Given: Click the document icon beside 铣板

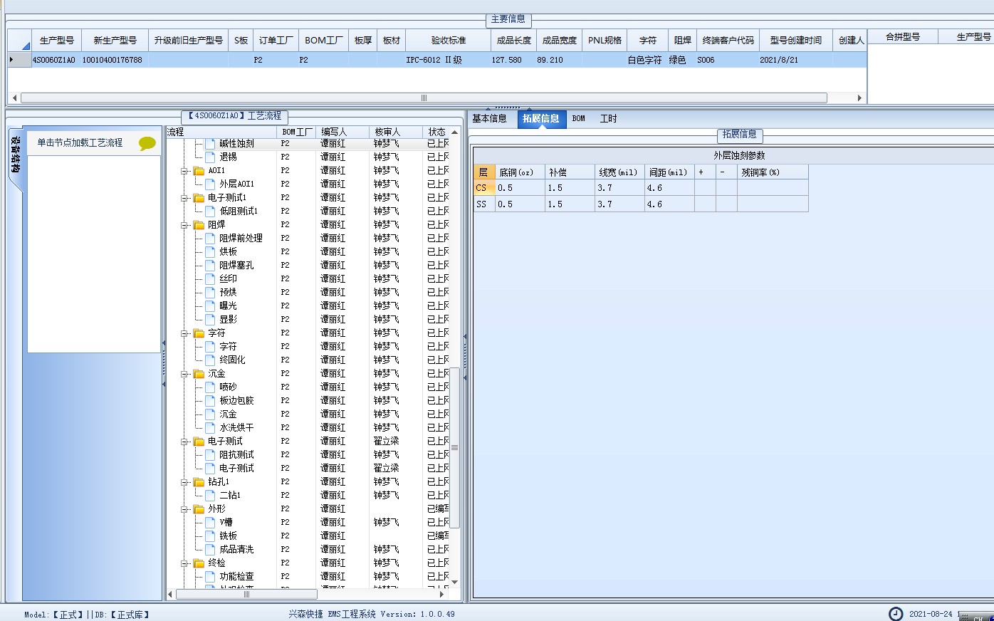Looking at the screenshot, I should (210, 536).
